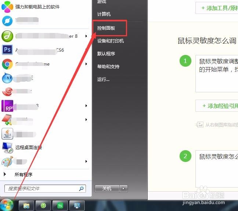Launch the purple Axure RP icon
Screen dimensions: 238x211
[7, 106]
